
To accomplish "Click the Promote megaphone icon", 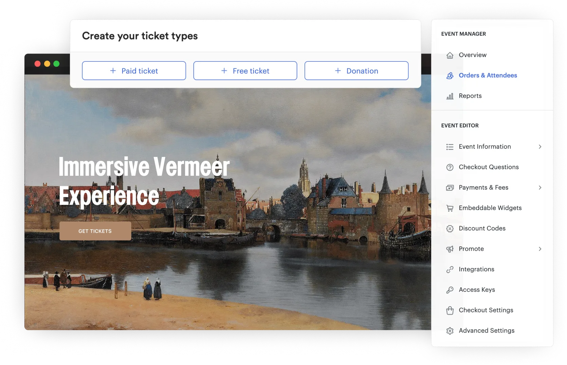I will [x=450, y=249].
